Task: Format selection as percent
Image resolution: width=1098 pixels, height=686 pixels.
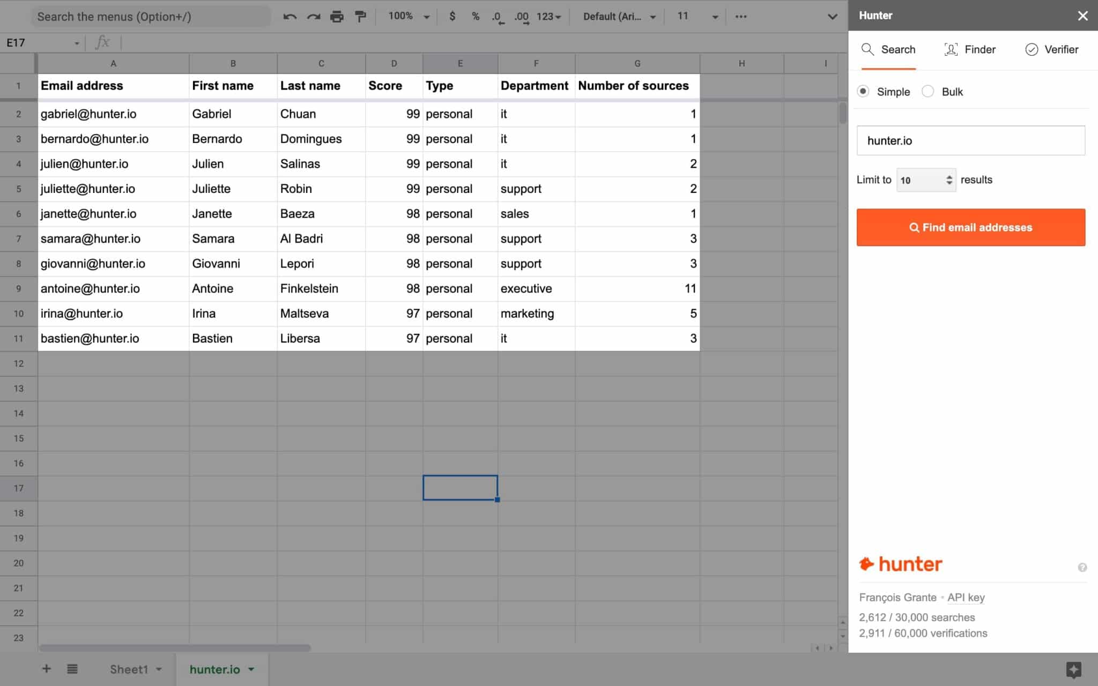Action: (475, 16)
